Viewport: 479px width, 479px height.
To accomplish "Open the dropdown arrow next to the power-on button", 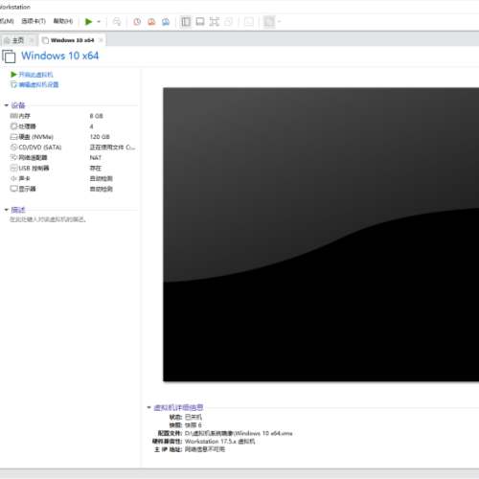I will [x=99, y=22].
